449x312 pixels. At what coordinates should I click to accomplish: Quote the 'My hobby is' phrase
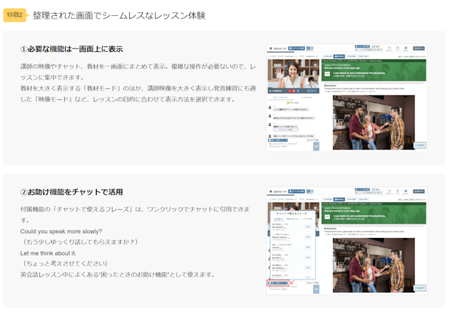click(308, 268)
